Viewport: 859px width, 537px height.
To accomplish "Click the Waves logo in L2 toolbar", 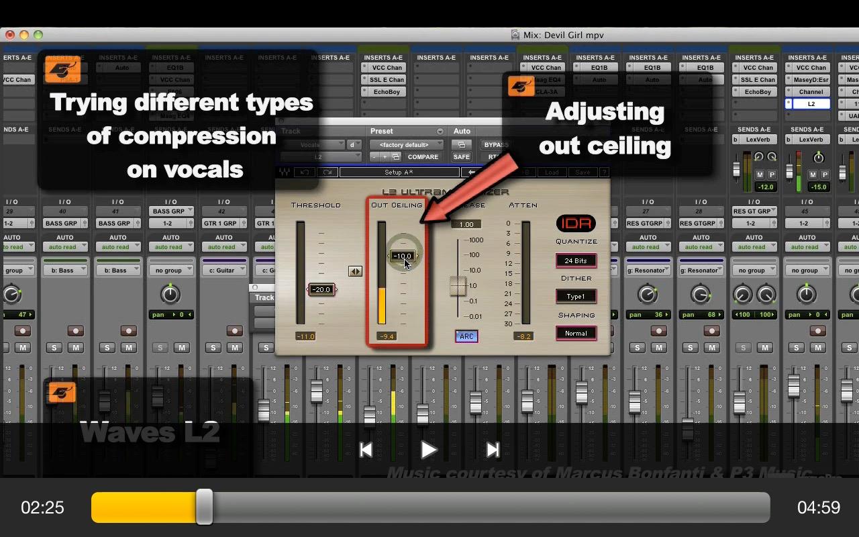I will tap(284, 173).
